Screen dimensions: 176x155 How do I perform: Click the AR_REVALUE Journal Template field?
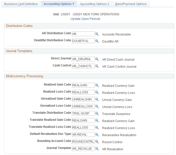coord(83,149)
